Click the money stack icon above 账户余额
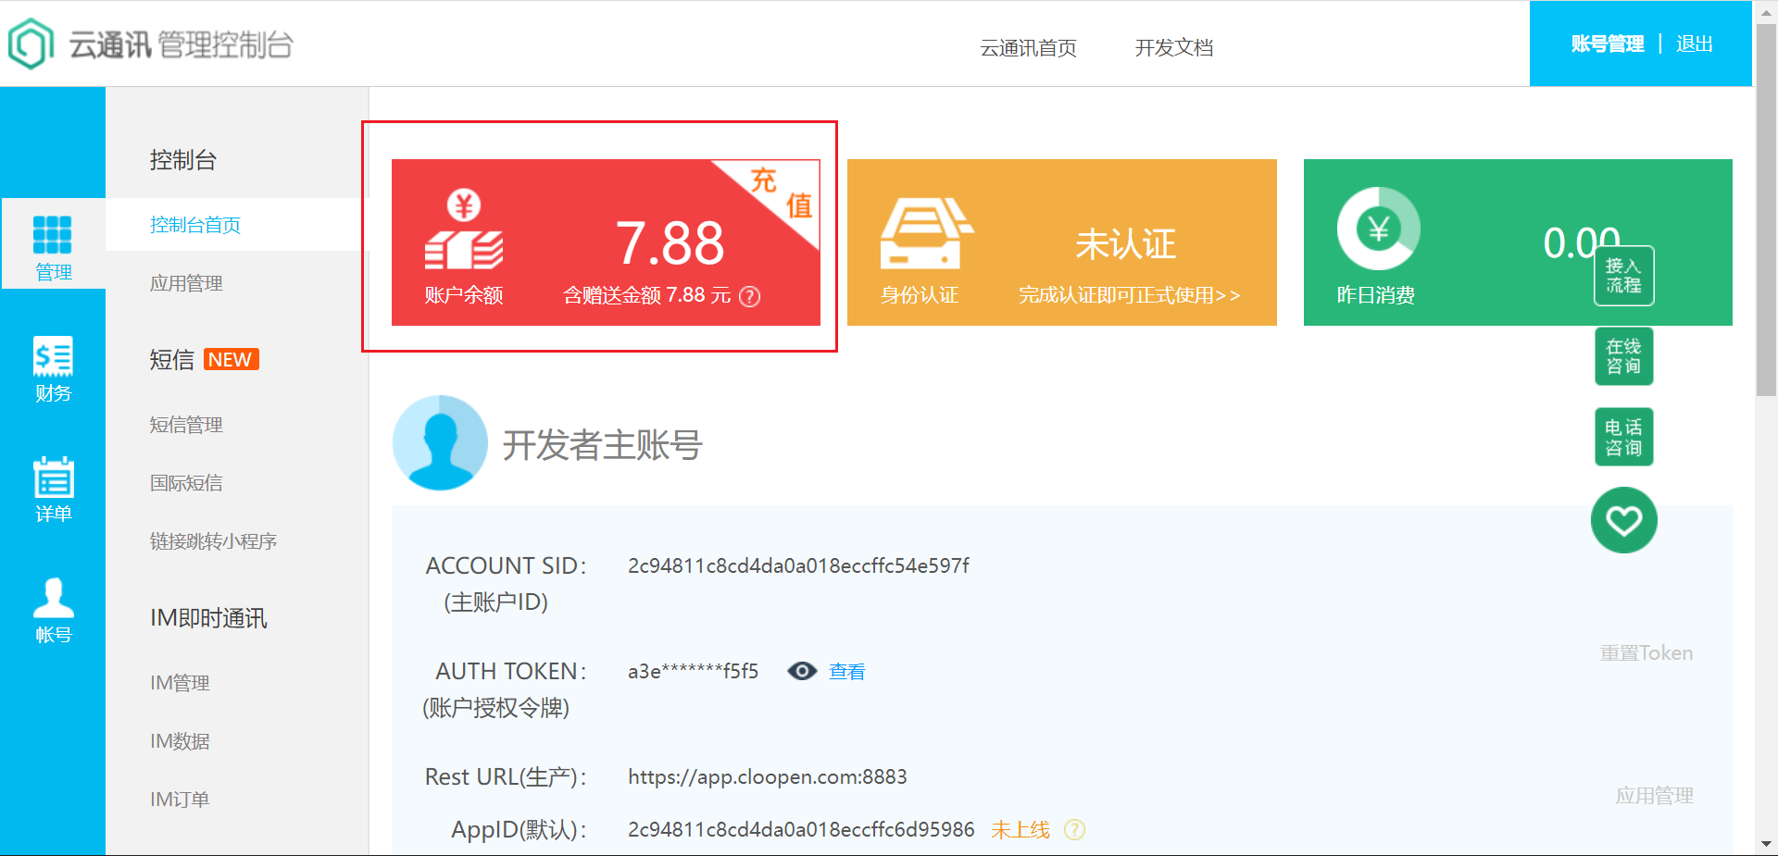This screenshot has width=1778, height=856. (464, 229)
